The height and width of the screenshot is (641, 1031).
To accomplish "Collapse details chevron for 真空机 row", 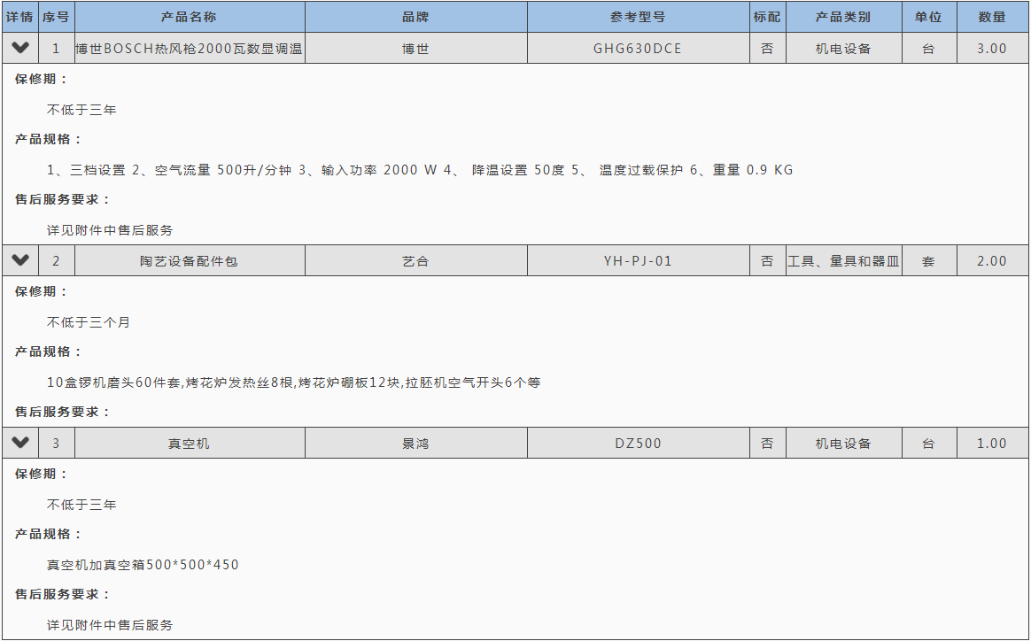I will (x=20, y=443).
